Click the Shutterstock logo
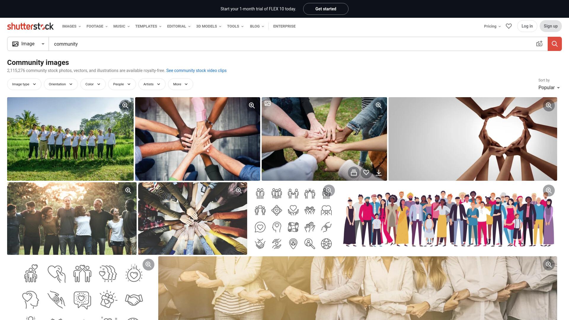Image resolution: width=569 pixels, height=320 pixels. [x=30, y=26]
